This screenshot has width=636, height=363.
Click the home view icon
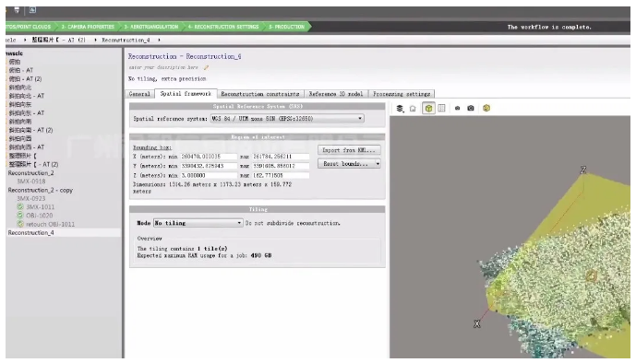tap(413, 109)
